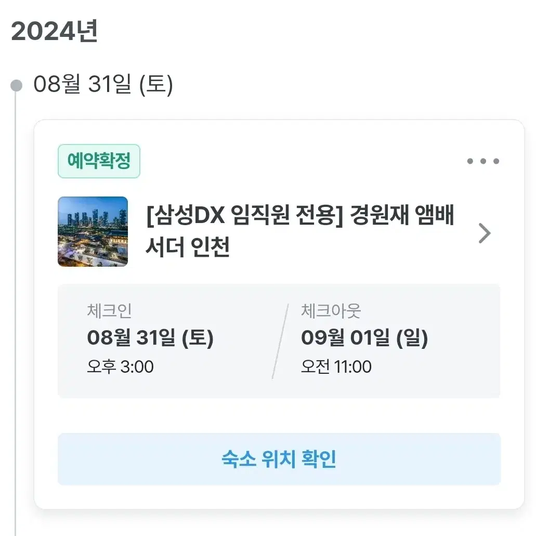Open the 경원재 앰배서더 인천 hotel title
Image resolution: width=536 pixels, height=536 pixels.
tap(300, 231)
